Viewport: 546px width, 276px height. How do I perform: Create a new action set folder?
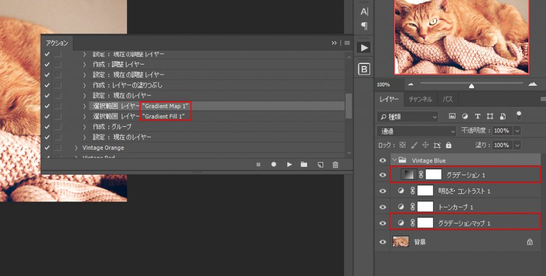pos(304,164)
